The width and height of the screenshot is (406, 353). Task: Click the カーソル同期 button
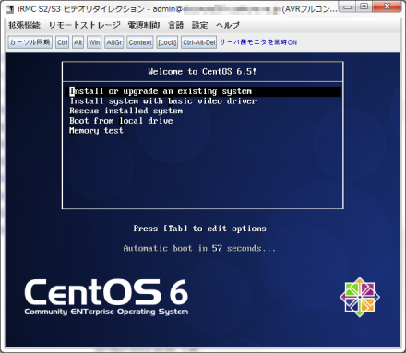[30, 42]
